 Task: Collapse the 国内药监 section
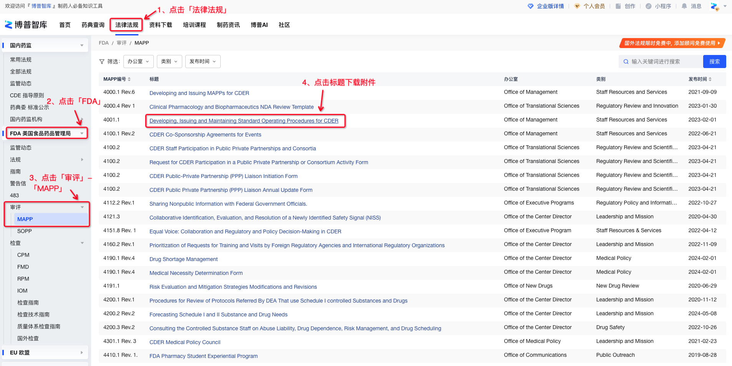tap(82, 45)
